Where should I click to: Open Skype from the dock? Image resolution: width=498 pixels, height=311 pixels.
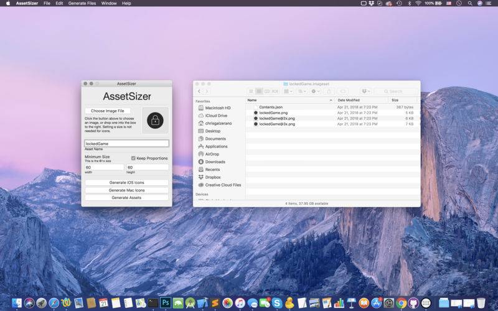277,303
